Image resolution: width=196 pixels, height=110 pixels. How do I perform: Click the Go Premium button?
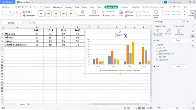point(175,2)
